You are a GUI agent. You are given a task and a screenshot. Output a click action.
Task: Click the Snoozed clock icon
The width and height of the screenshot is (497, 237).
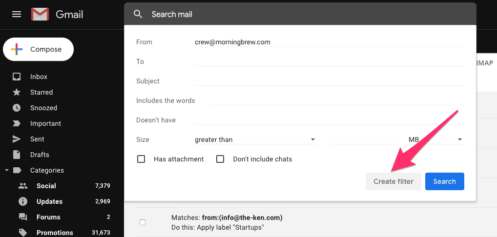tap(17, 108)
